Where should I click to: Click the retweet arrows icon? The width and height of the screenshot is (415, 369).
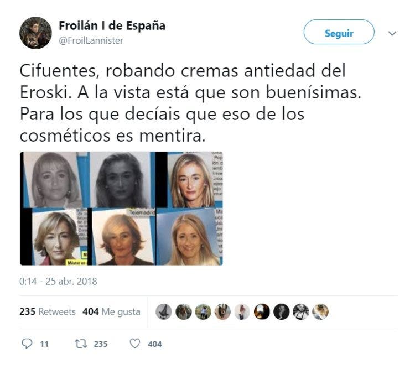[81, 344]
